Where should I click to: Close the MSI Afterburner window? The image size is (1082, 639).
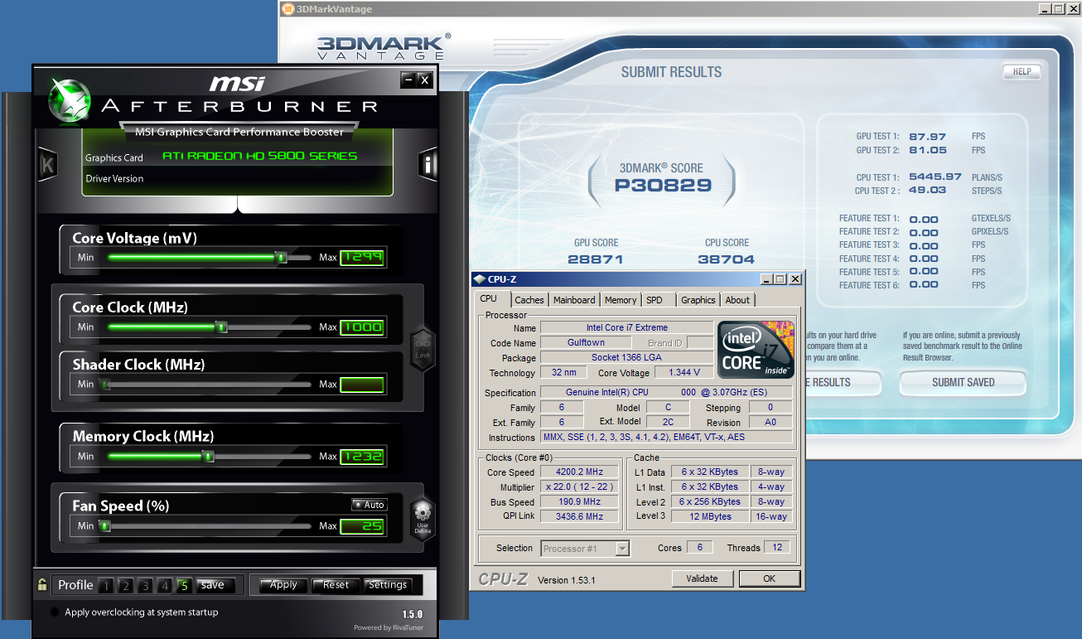point(424,80)
